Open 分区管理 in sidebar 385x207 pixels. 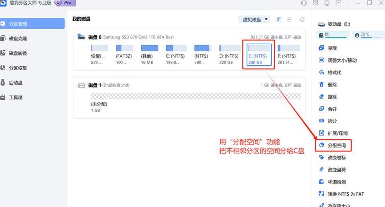click(x=32, y=24)
